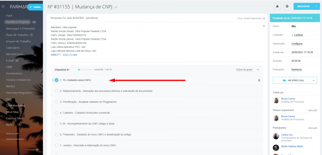Click the hamburger menu icon
Image resolution: width=322 pixels, height=155 pixels.
tap(3, 6)
